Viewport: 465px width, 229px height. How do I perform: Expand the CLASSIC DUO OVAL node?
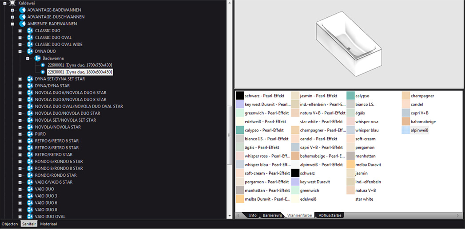[20, 38]
